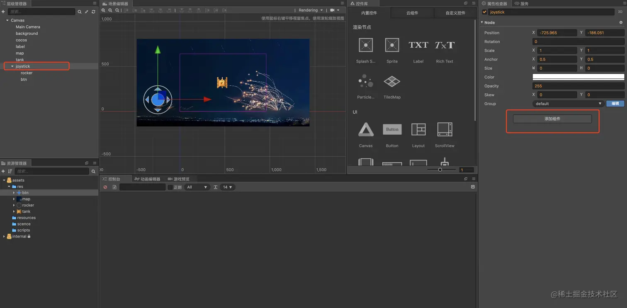Refresh the hierarchy node tree

(x=93, y=12)
